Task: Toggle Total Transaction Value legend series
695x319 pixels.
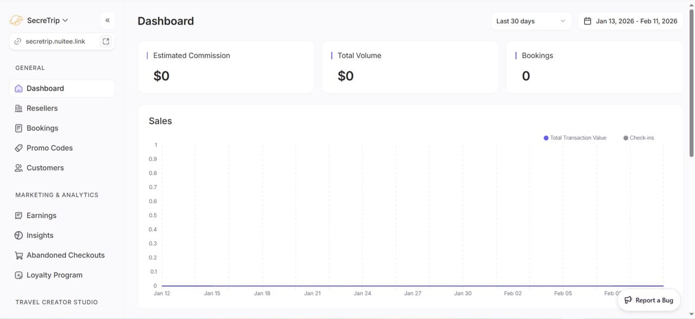Action: (x=574, y=138)
